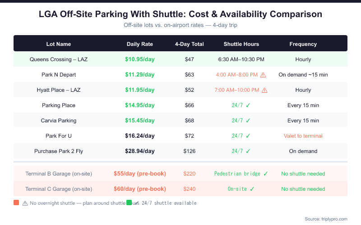Select the Lot Name column header
This screenshot has height=225, width=361.
[59, 44]
